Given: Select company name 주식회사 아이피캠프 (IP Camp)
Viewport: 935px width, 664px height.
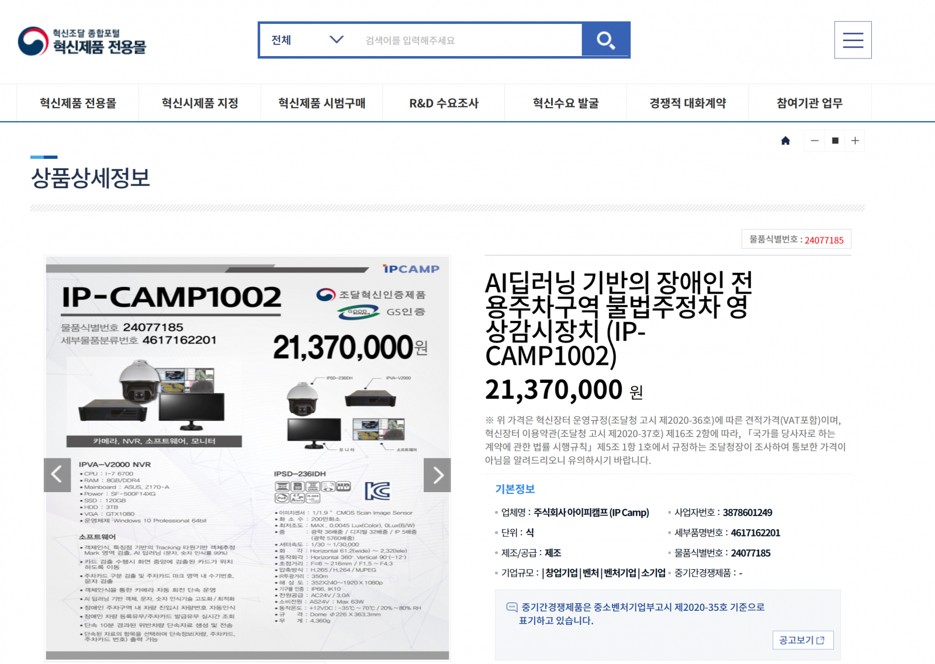Looking at the screenshot, I should pyautogui.click(x=591, y=513).
